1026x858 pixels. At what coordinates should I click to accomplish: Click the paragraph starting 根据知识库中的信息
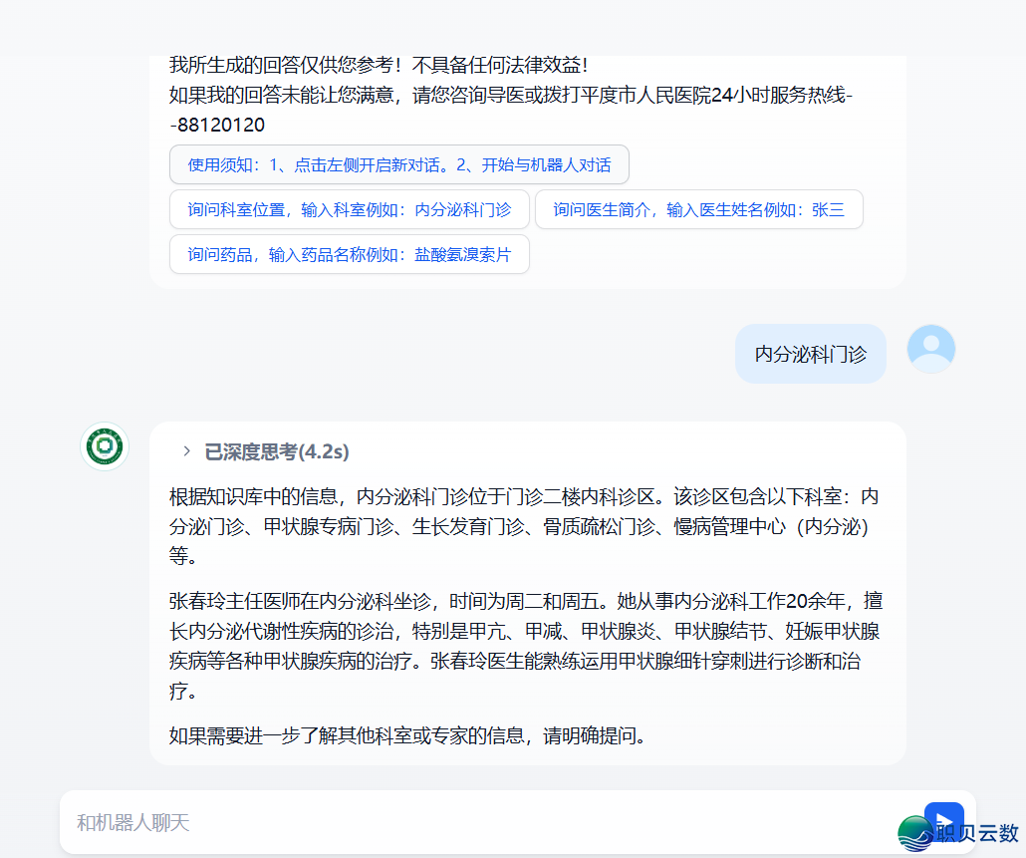(524, 526)
